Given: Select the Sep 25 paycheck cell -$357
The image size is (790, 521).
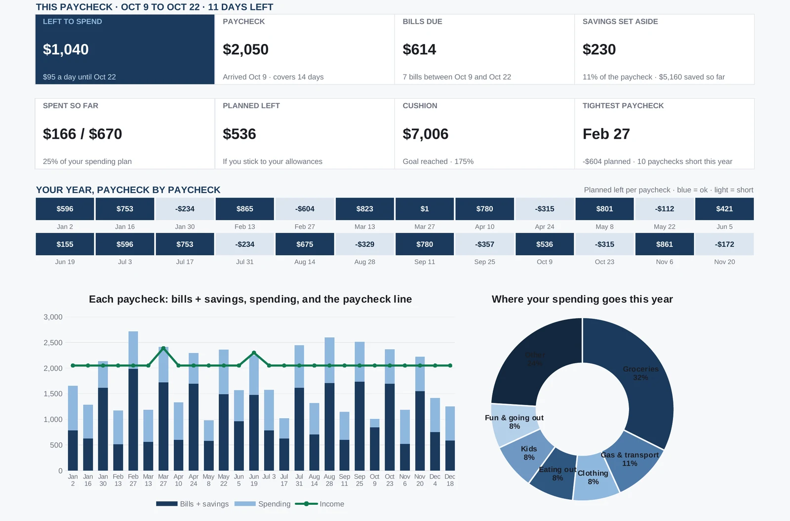Looking at the screenshot, I should coord(485,244).
